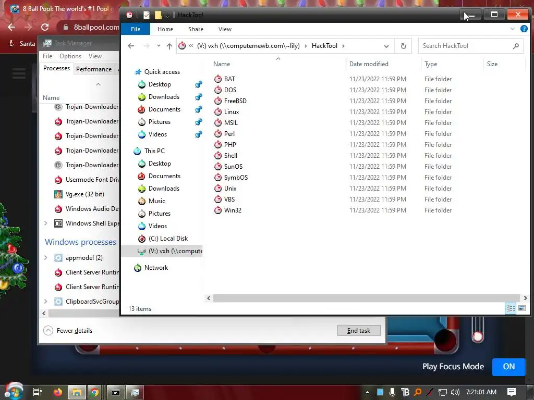Open the recent locations dropdown arrow

pos(159,46)
